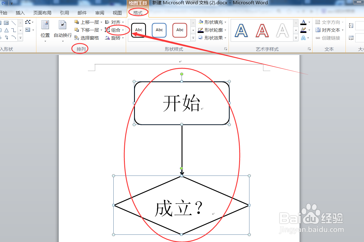Screen dimensions: 364x242
Task: Open text outline color dropdown arrow
Action: point(309,30)
